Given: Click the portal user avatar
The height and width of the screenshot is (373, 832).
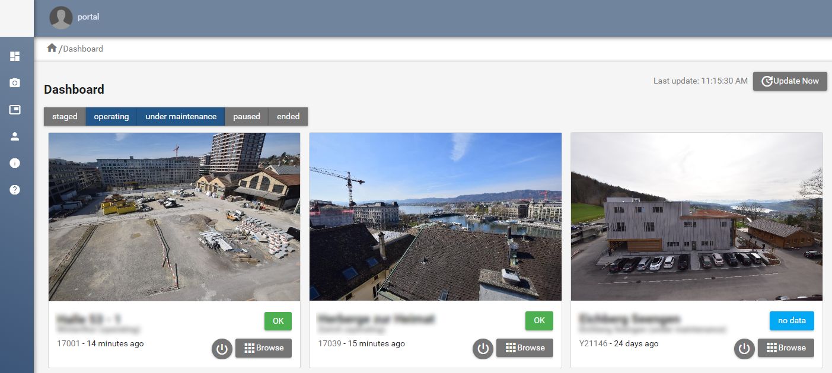Looking at the screenshot, I should pos(61,18).
